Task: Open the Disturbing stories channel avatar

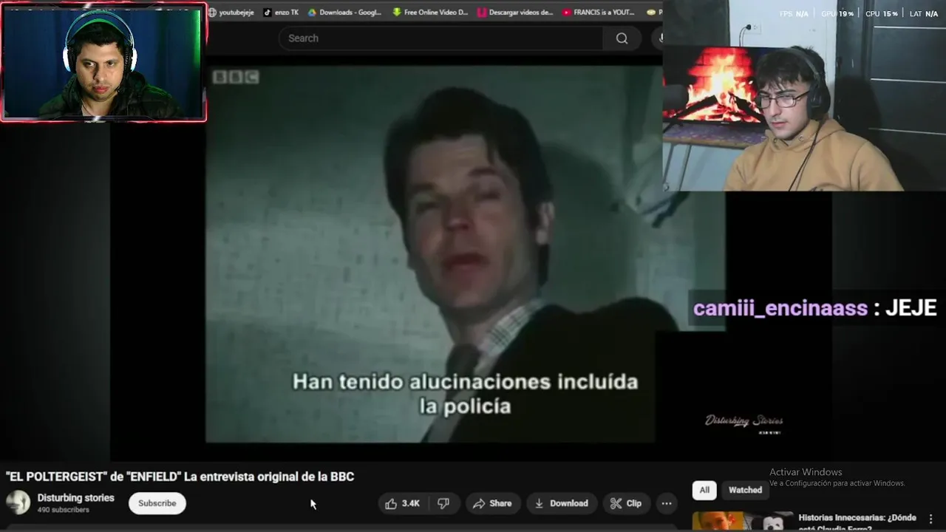Action: 18,502
